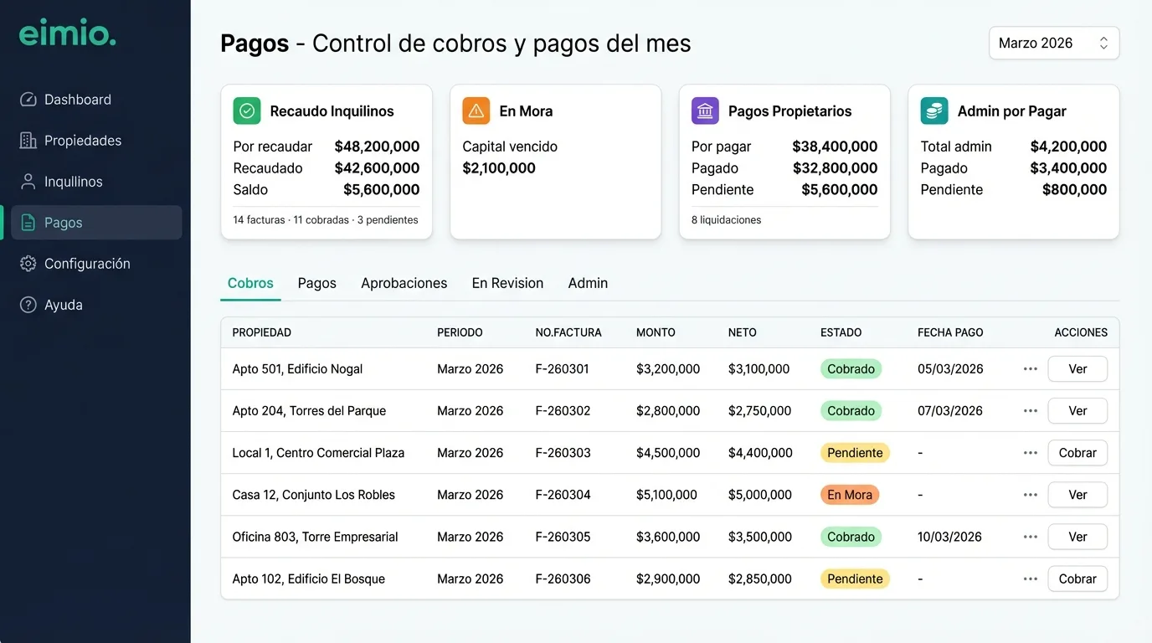This screenshot has height=643, width=1152.
Task: Click the green check icon on Recaudo Inquilinos
Action: click(x=246, y=110)
